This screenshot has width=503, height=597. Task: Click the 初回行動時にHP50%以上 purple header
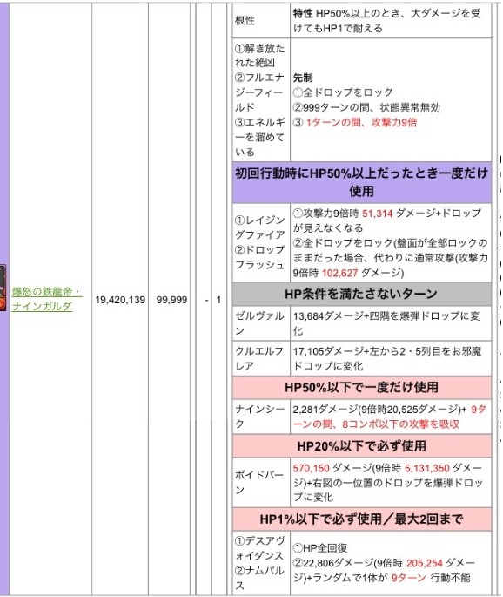pyautogui.click(x=361, y=182)
